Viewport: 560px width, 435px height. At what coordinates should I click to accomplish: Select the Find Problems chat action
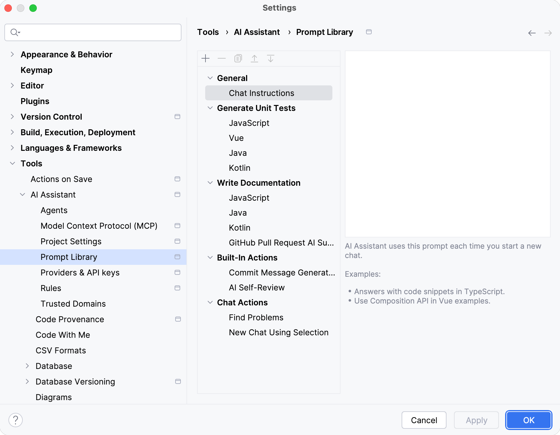point(256,318)
